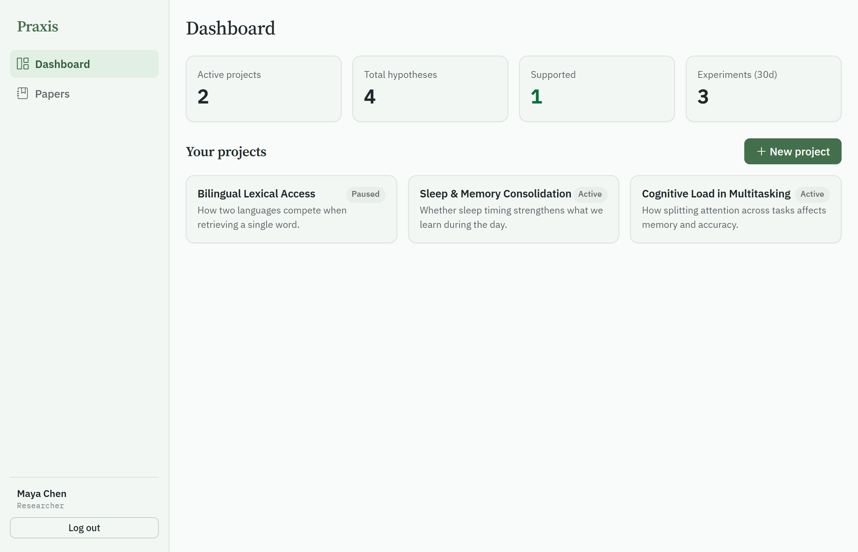Click Active badge on Cognitive Load card

click(812, 194)
